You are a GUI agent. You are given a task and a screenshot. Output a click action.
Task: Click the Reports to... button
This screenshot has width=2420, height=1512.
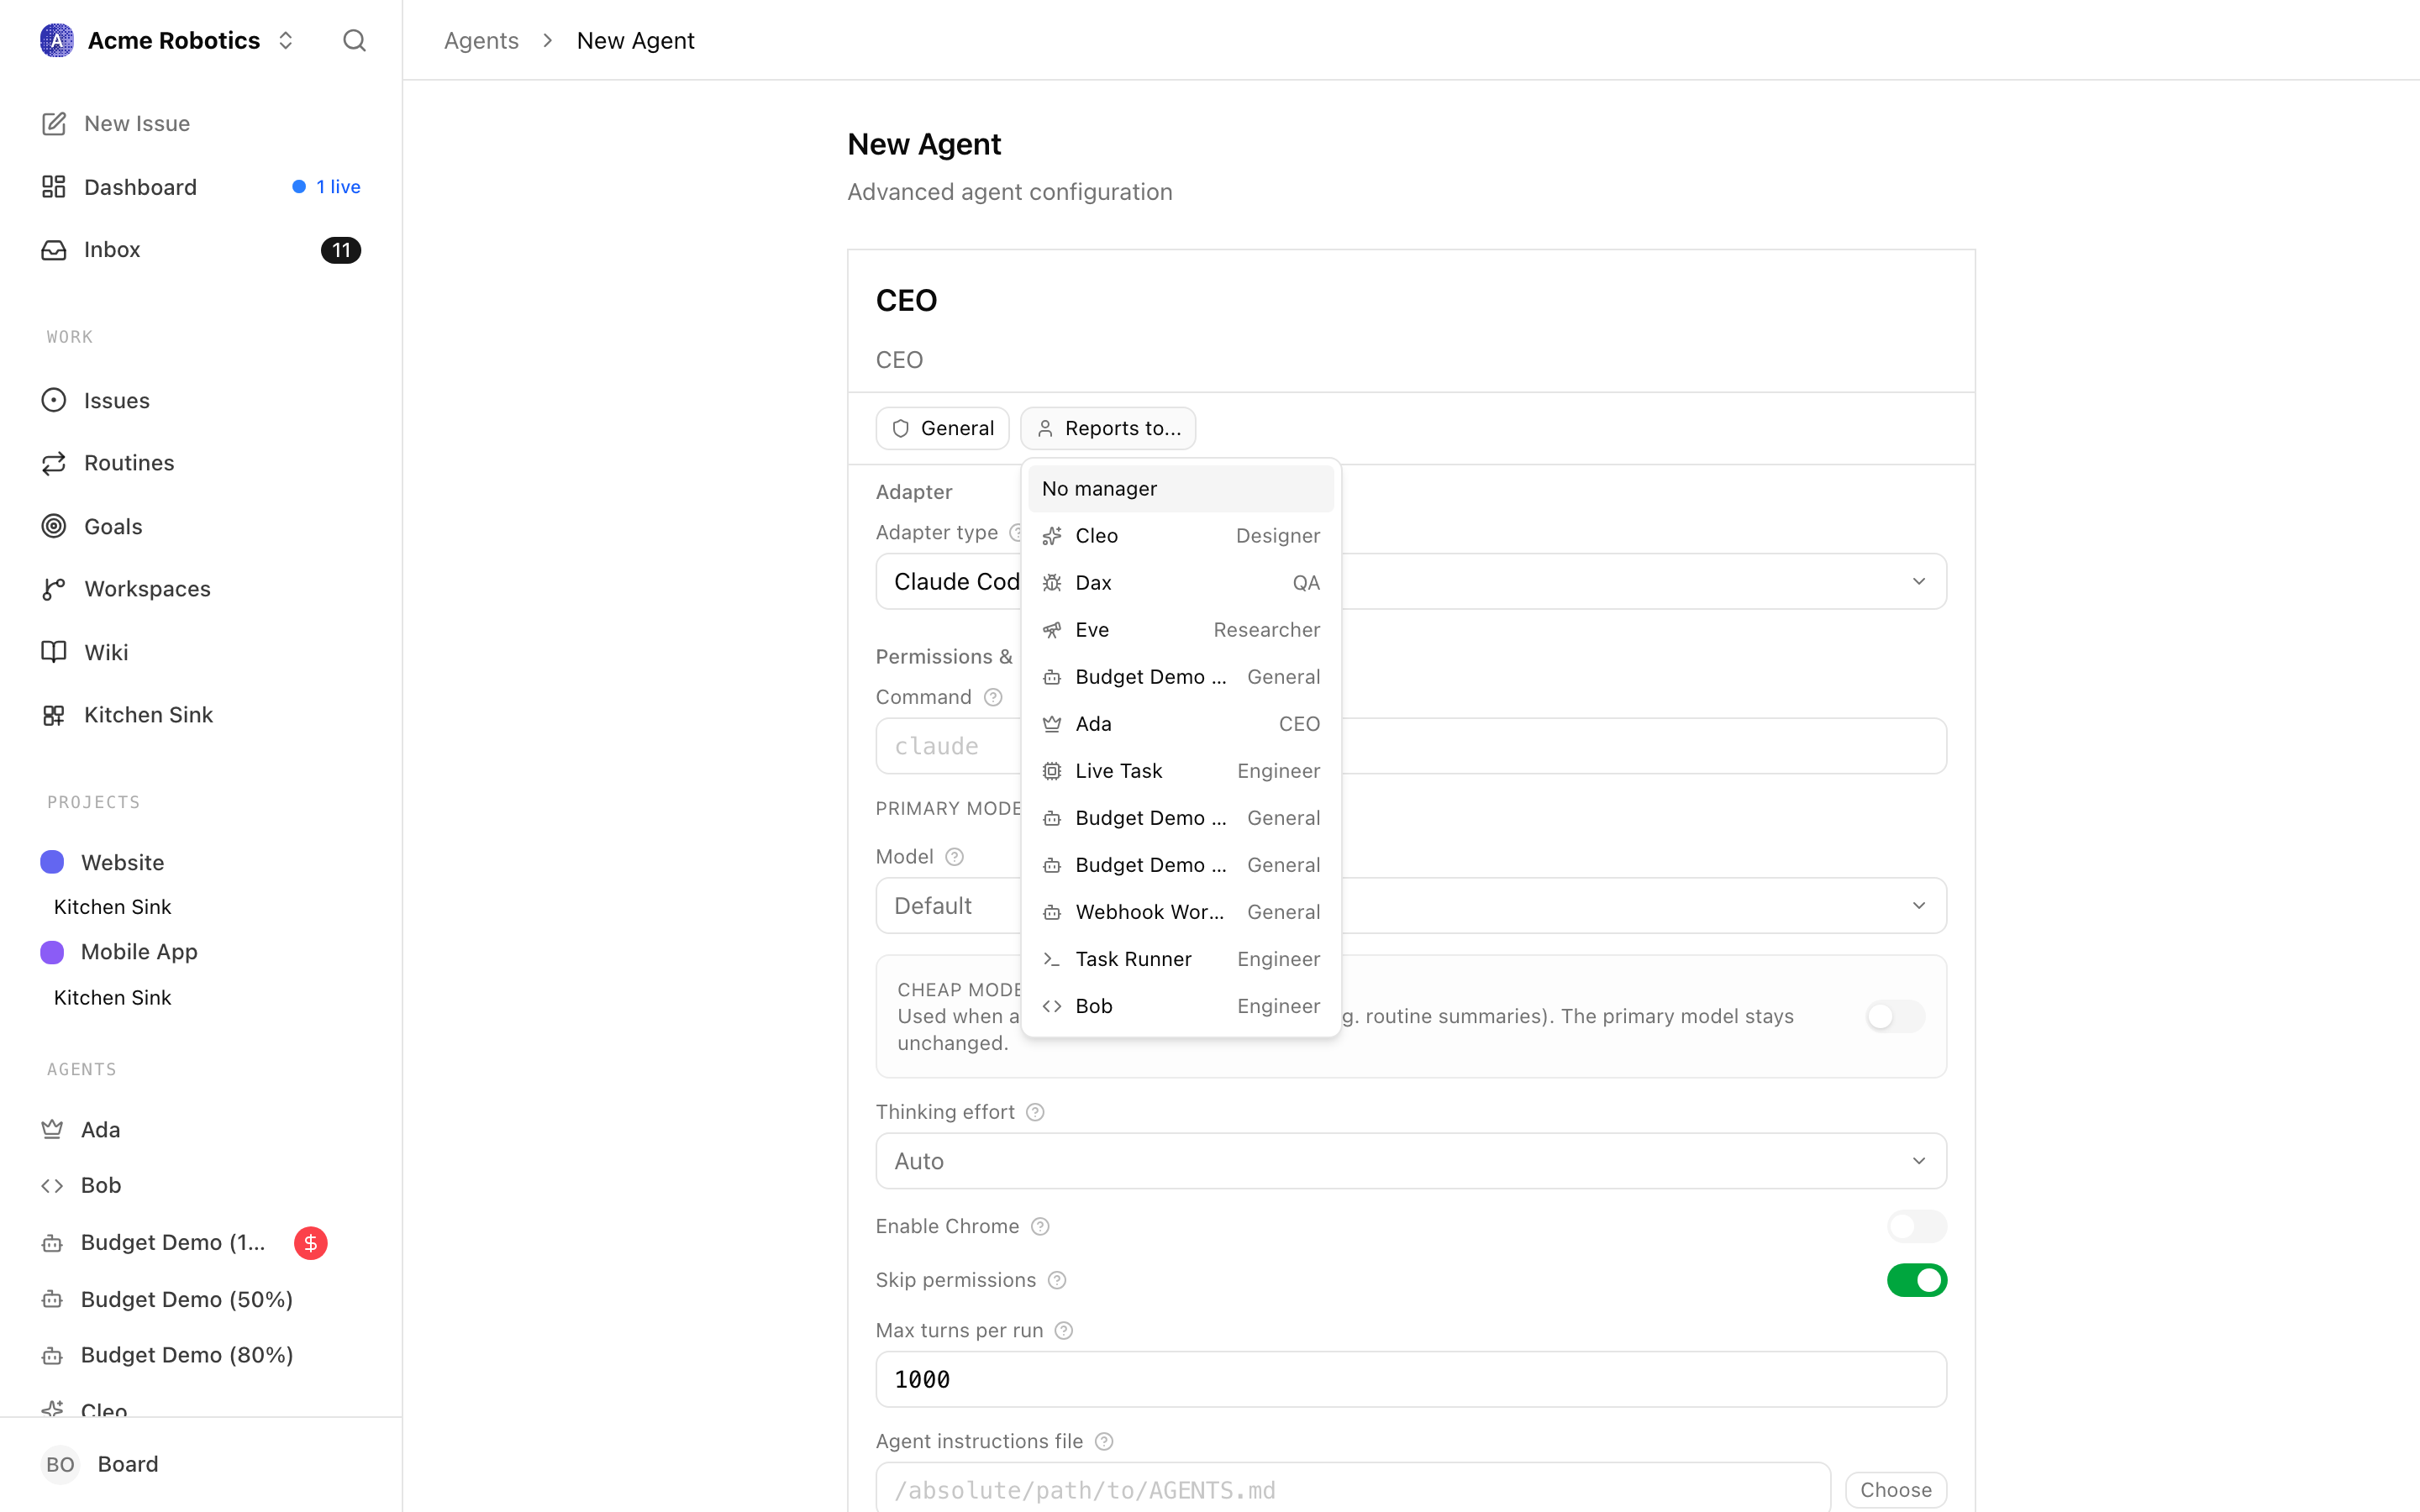[x=1108, y=428]
